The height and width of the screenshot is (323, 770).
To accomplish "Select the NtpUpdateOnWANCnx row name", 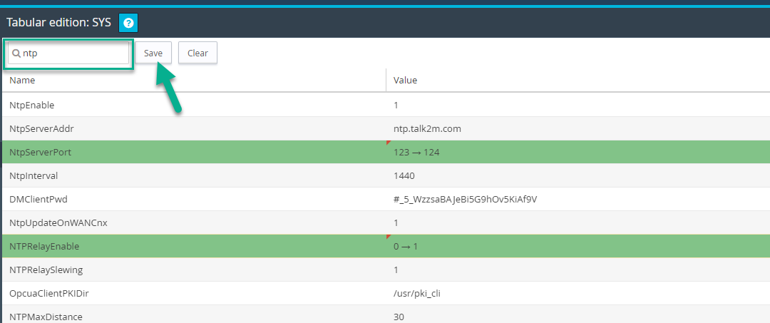I will coord(58,223).
